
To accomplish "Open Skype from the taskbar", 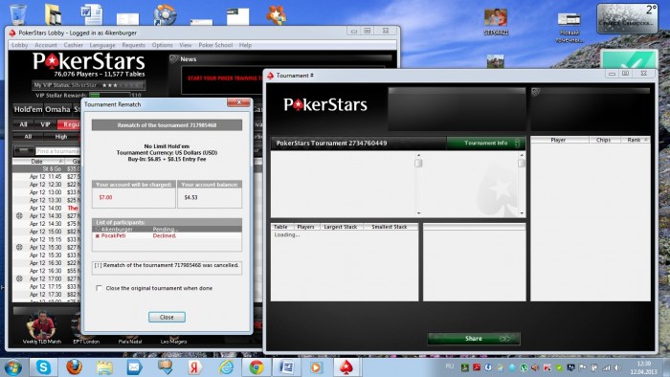I will coord(43,367).
